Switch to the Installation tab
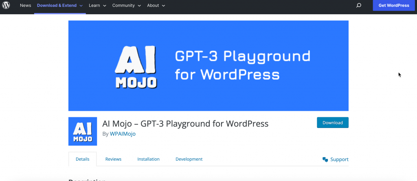Image resolution: width=417 pixels, height=181 pixels. click(148, 159)
